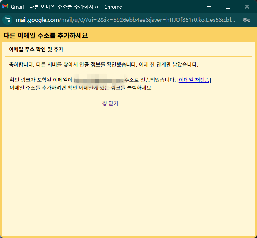Click the text 확인 링크가 포함된 이메일이
257x238 pixels.
pyautogui.click(x=41, y=80)
